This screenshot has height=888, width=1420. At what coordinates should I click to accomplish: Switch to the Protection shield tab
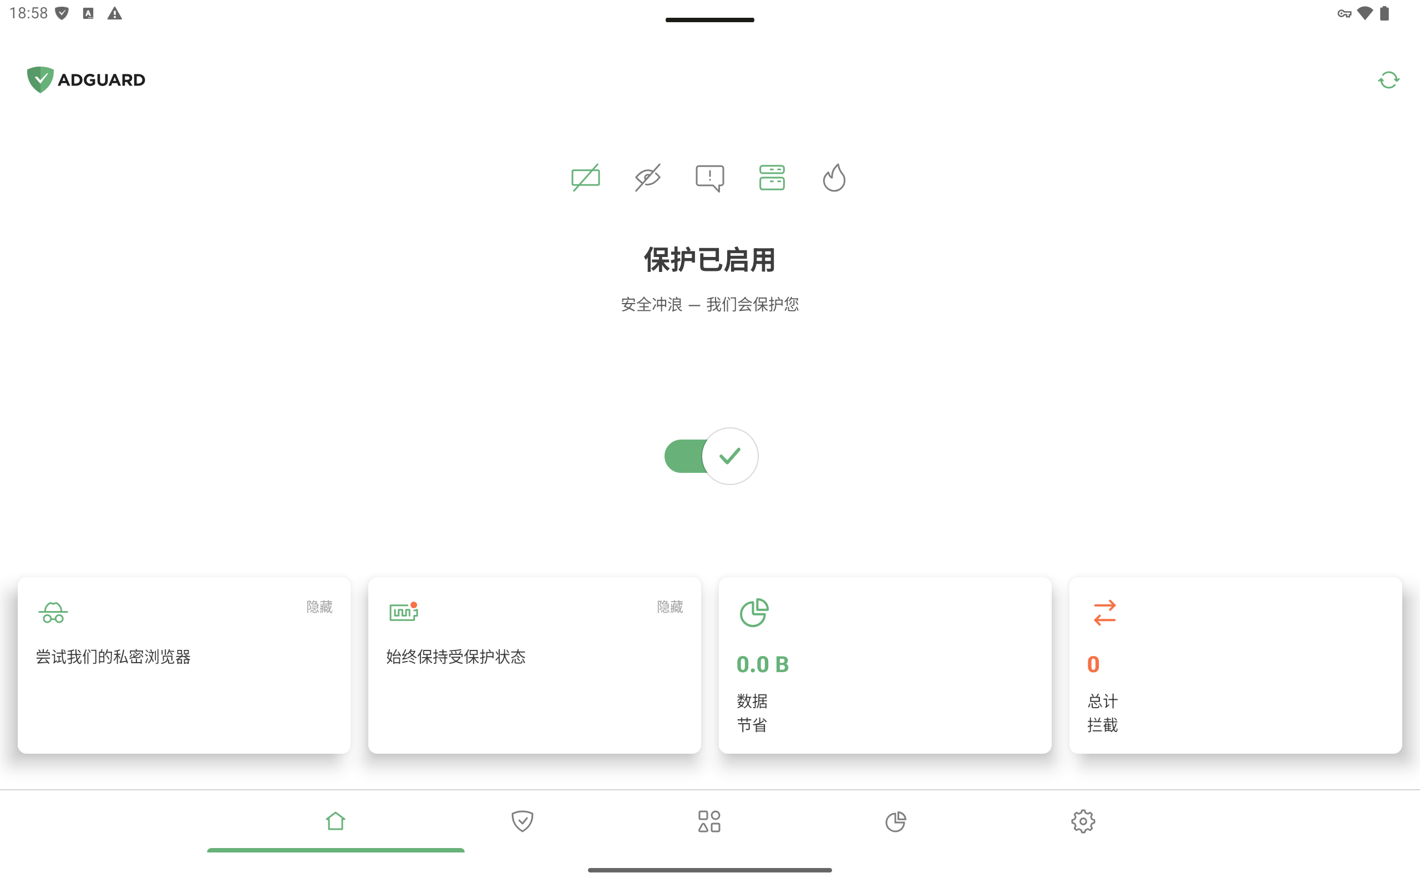point(522,821)
